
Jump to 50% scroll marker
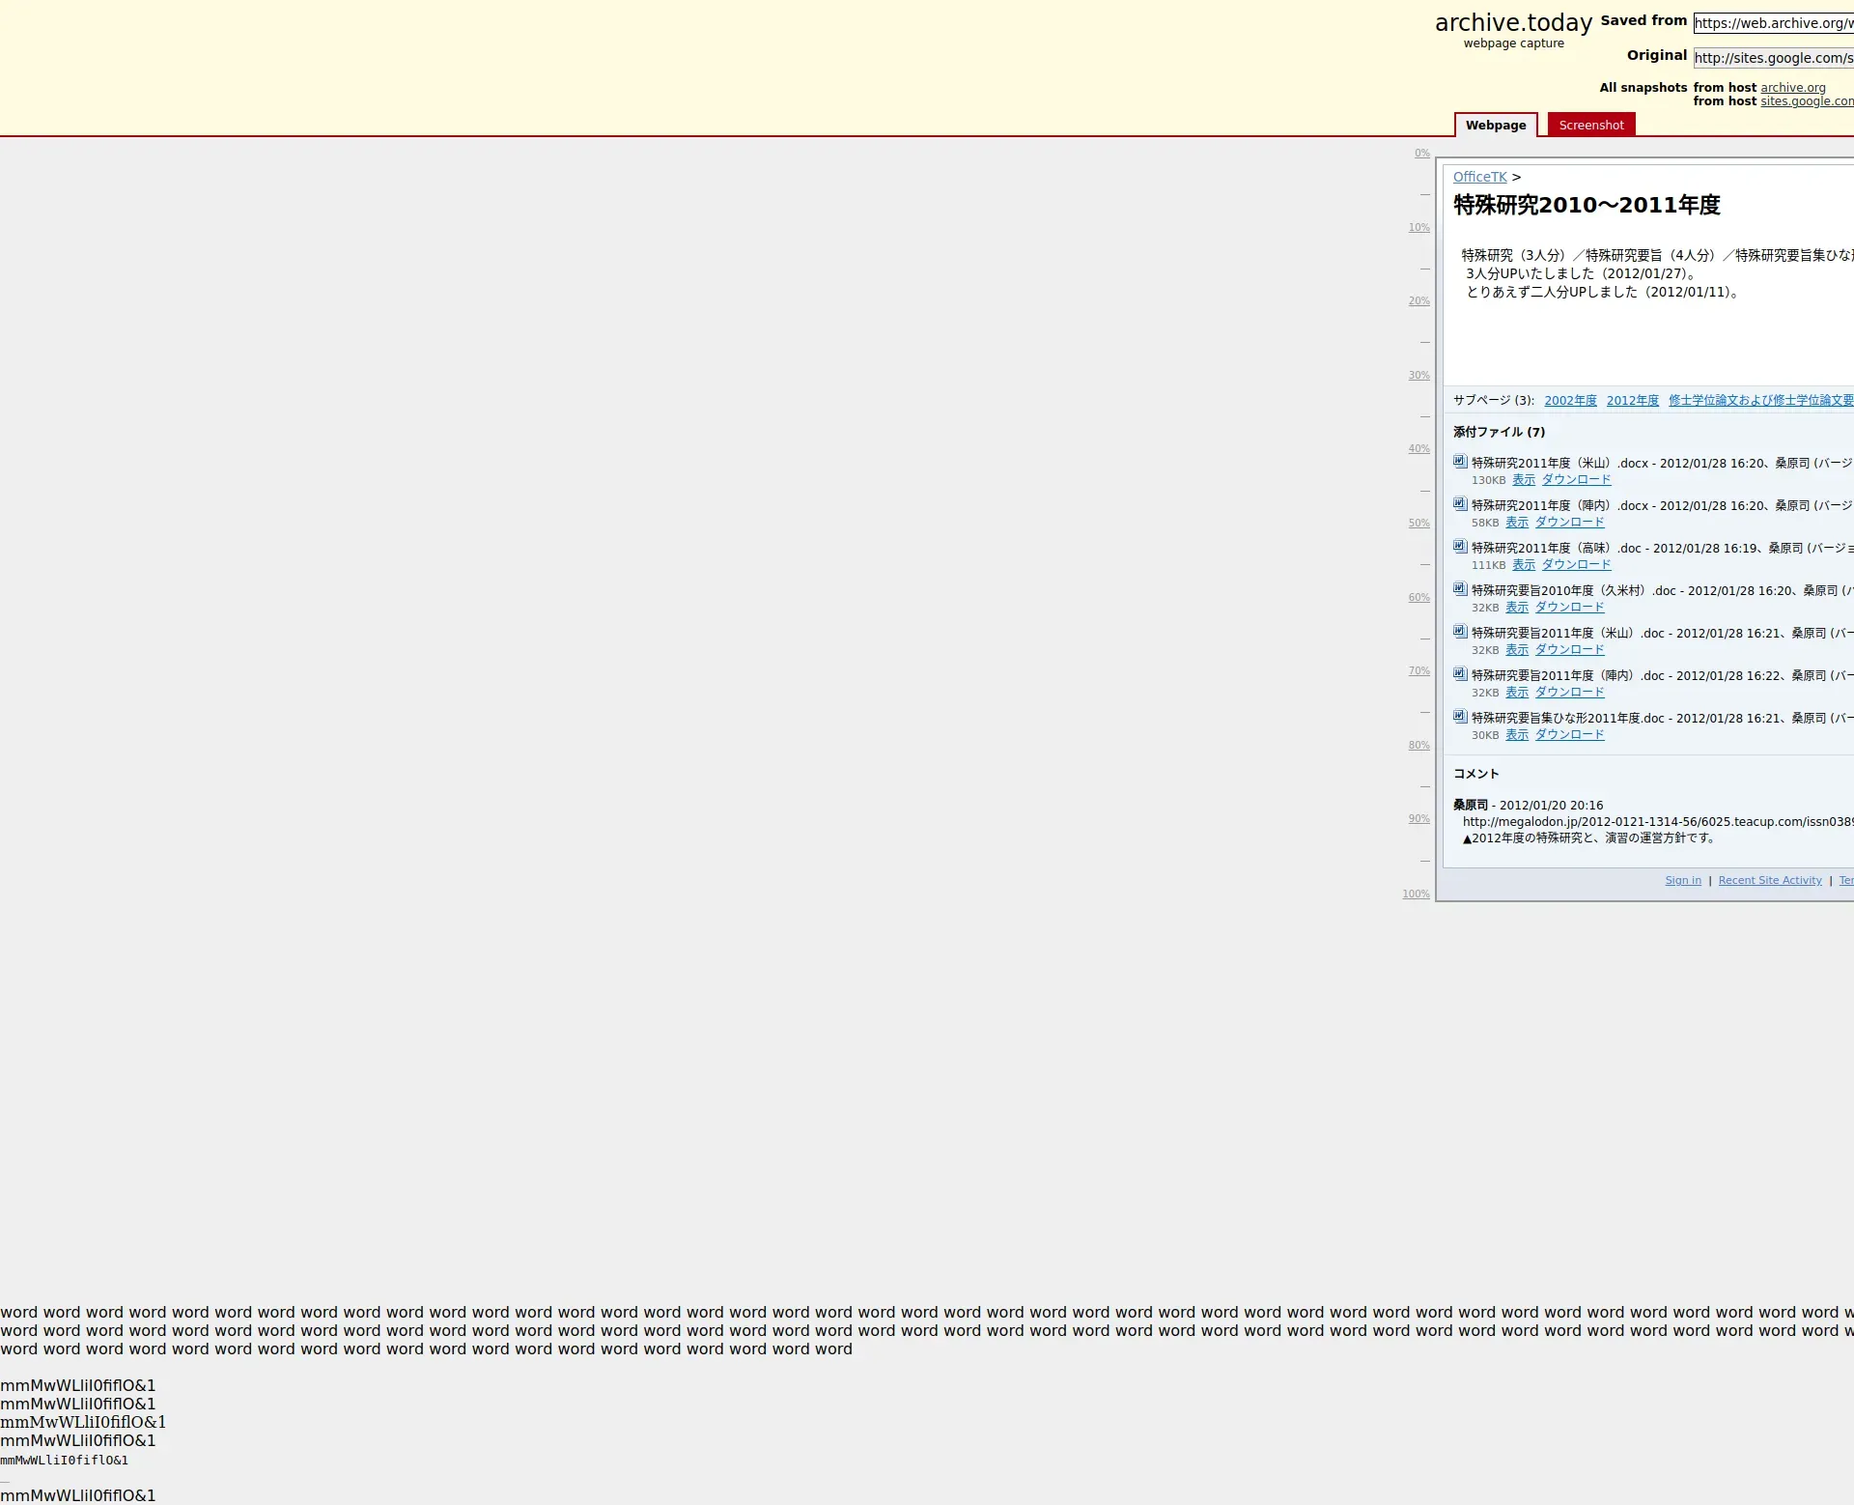point(1419,524)
